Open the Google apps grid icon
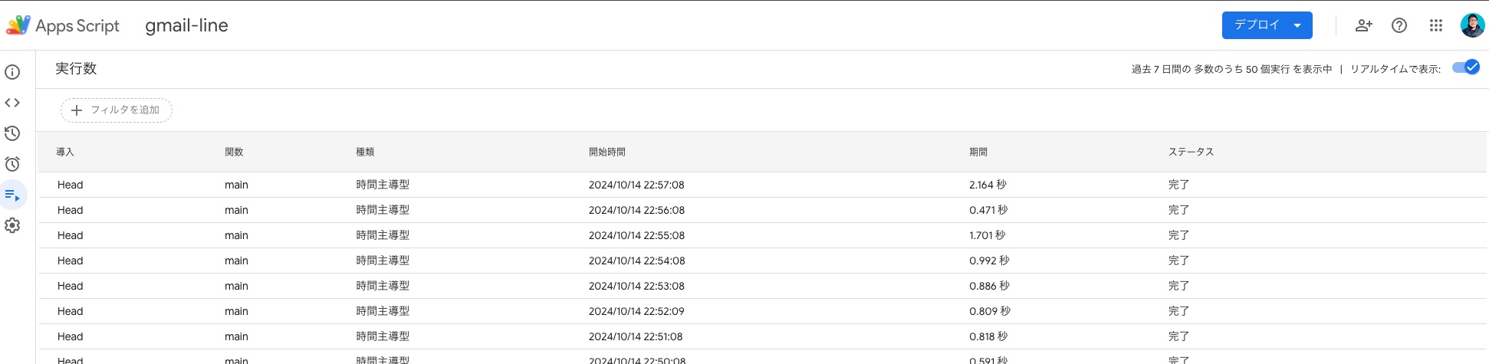Image resolution: width=1489 pixels, height=364 pixels. tap(1436, 25)
